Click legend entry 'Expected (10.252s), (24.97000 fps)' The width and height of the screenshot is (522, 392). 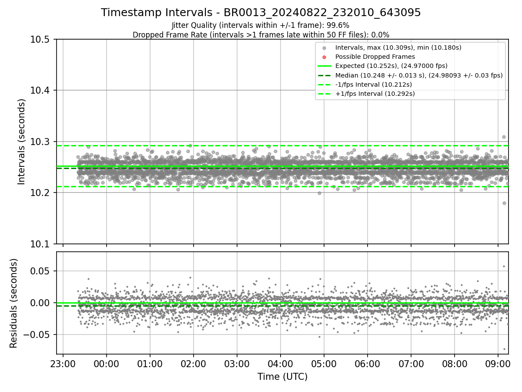(x=391, y=66)
